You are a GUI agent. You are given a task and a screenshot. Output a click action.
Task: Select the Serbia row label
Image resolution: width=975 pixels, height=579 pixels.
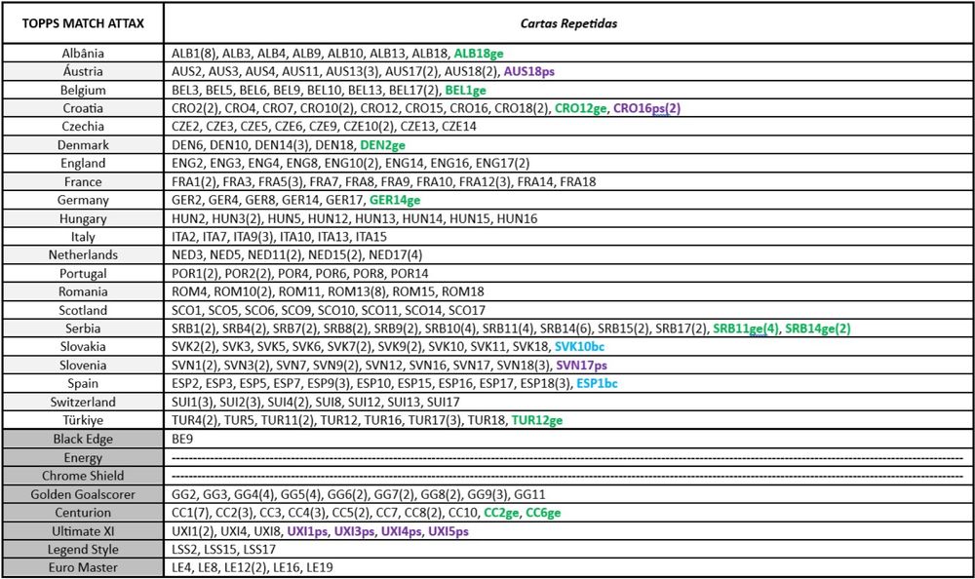click(83, 328)
